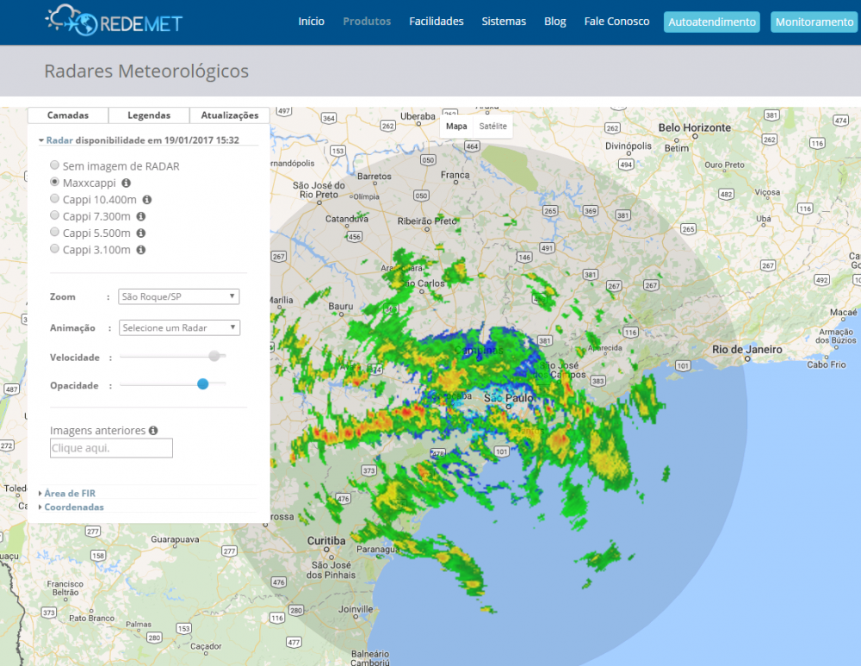
Task: Enable the Cappi 7.300m radar layer
Action: tap(54, 216)
